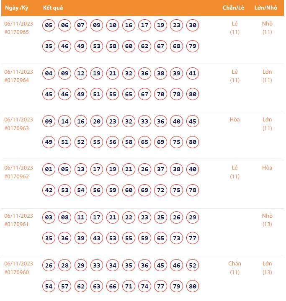The height and width of the screenshot is (301, 286).
Task: Choose number ball 01 in draw #0170962
Action: tap(49, 170)
